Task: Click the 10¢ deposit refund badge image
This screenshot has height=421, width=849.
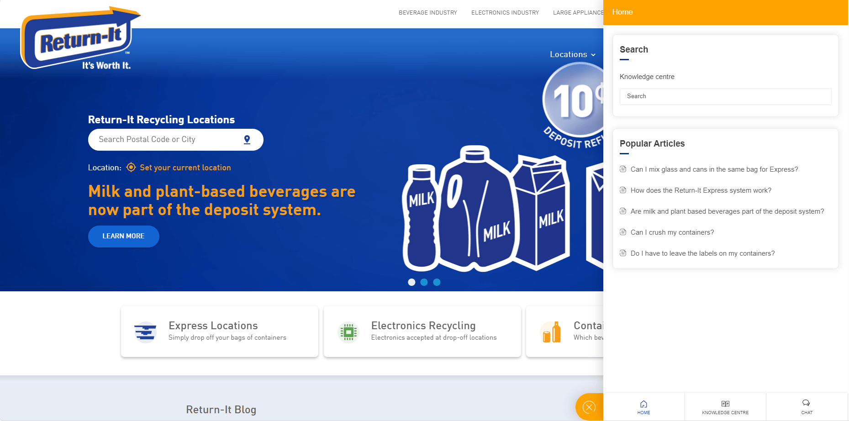Action: click(574, 105)
